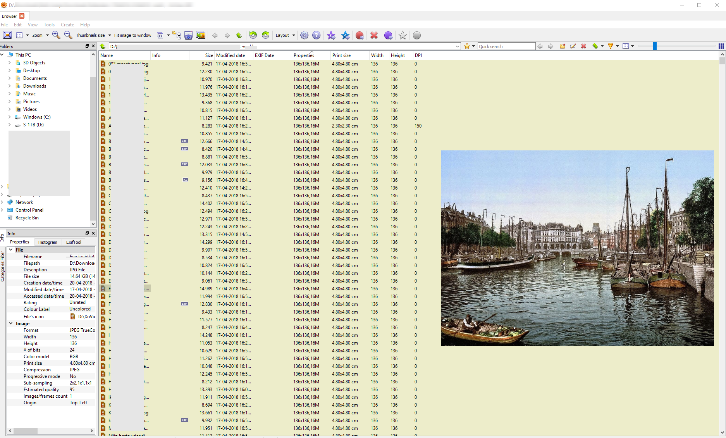Click the zoom out magnifier icon

tap(68, 35)
